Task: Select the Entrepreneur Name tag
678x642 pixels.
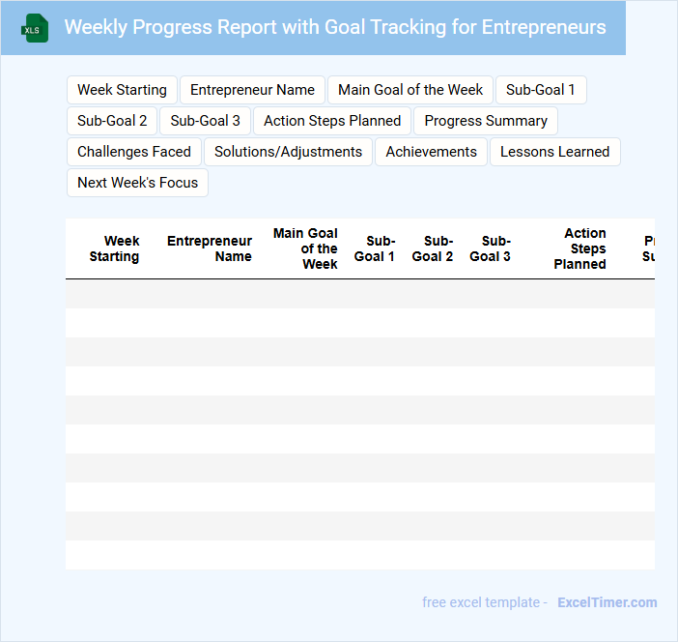Action: pyautogui.click(x=252, y=90)
